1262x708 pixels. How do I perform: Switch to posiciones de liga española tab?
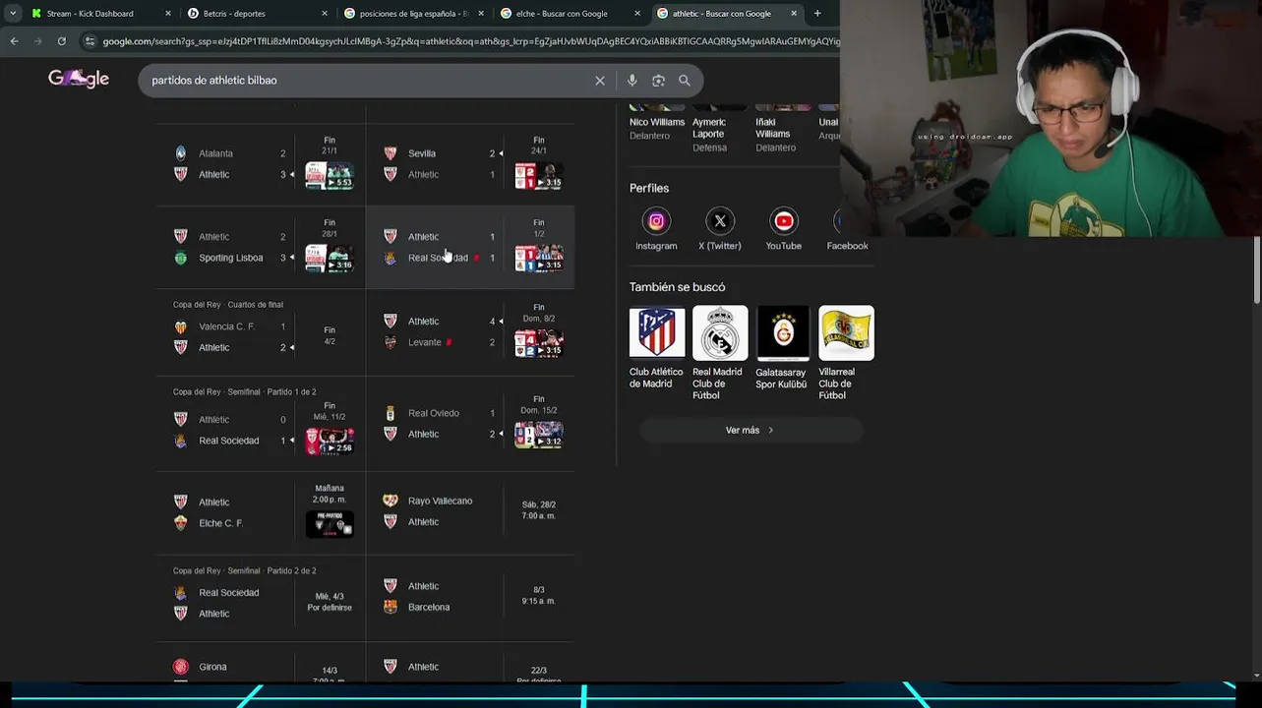[413, 14]
